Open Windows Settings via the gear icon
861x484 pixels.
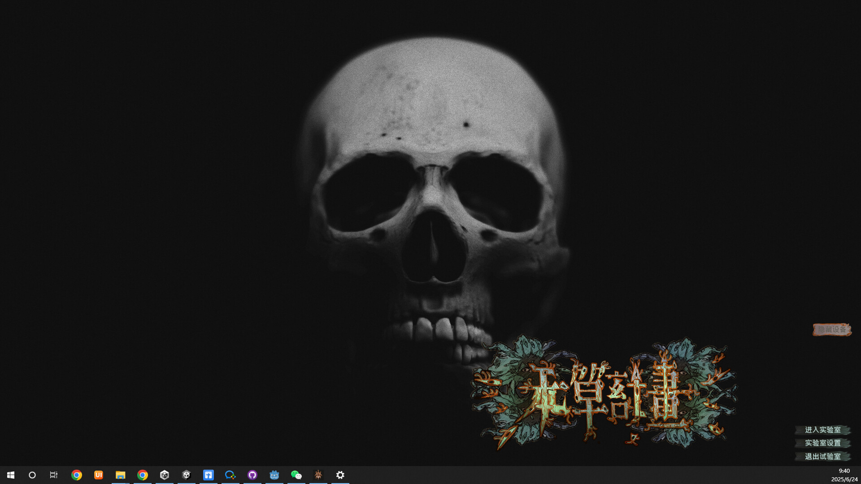tap(340, 475)
